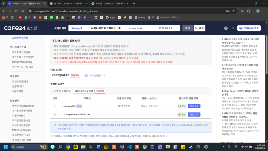
Task: Open DATA&DB복원/백업 menu item
Action: coord(22,62)
